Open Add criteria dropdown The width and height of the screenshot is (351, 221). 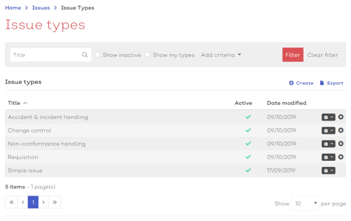tap(221, 55)
